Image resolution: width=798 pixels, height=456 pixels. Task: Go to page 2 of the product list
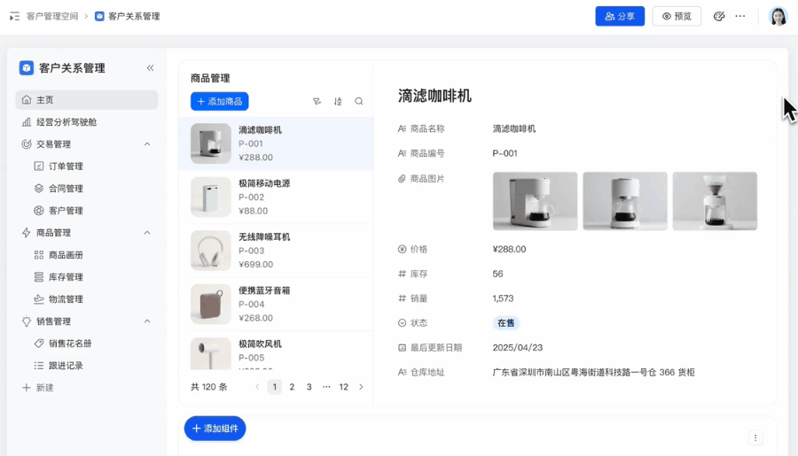(x=292, y=387)
